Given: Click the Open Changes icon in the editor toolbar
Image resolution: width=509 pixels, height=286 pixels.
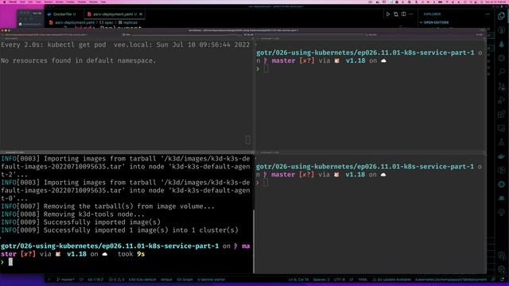Looking at the screenshot, I should 396,14.
